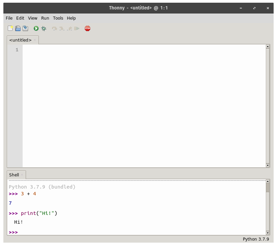Click 'Python 3.7.9 (bundled)' shell header
The height and width of the screenshot is (246, 277).
coord(42,187)
